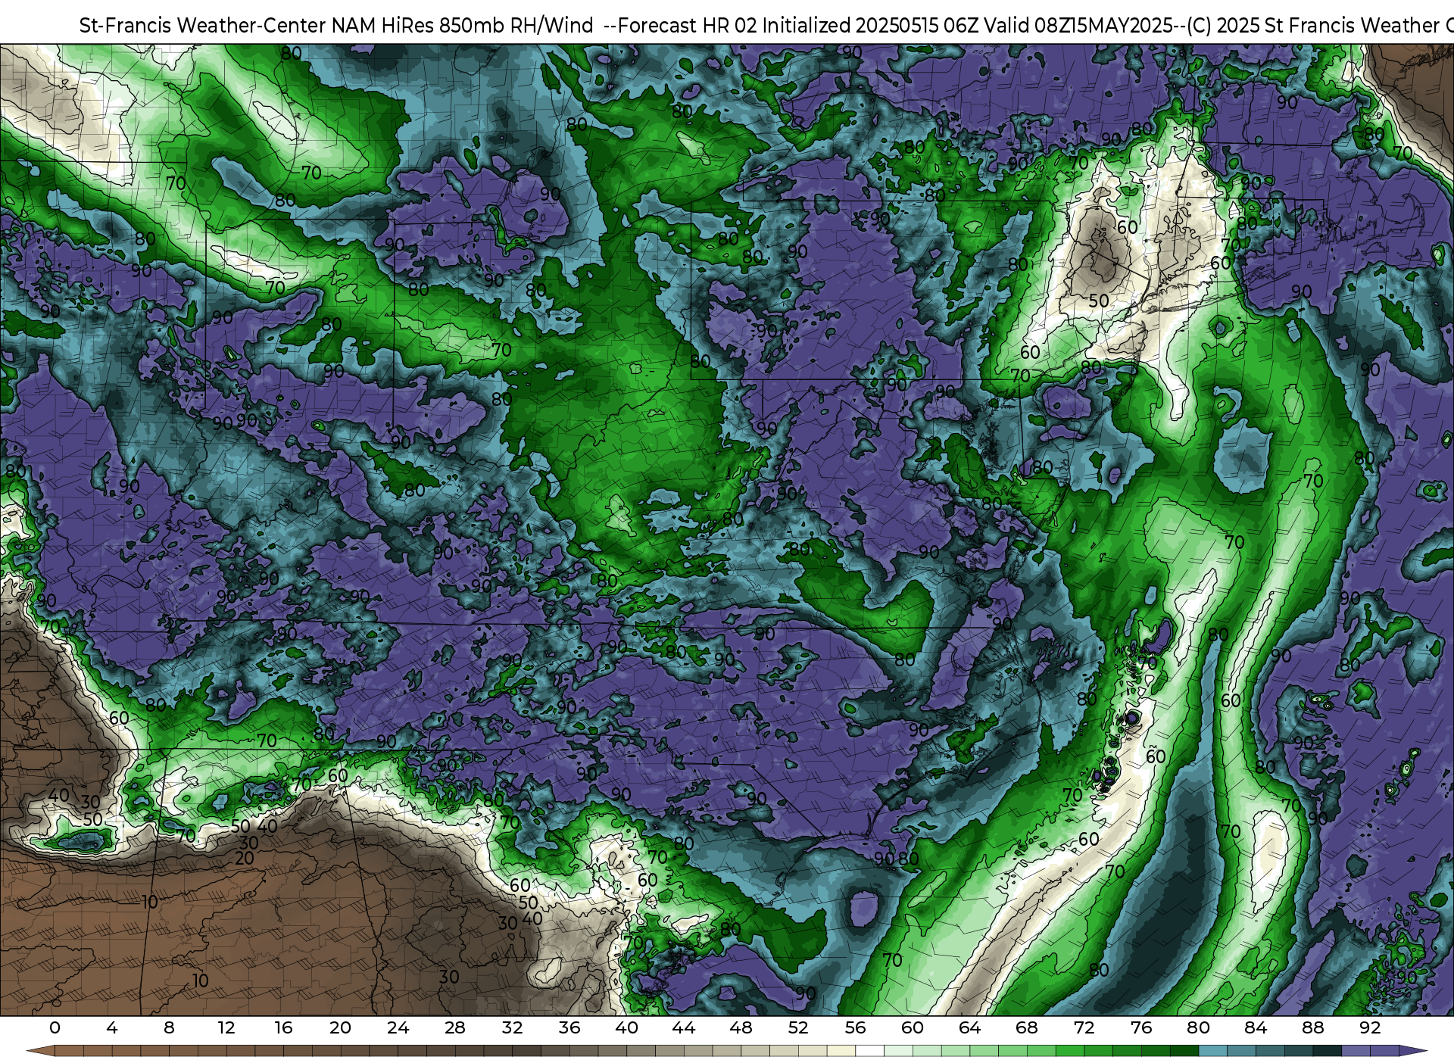Click color scale label '0'
1454x1060 pixels.
tap(55, 1027)
